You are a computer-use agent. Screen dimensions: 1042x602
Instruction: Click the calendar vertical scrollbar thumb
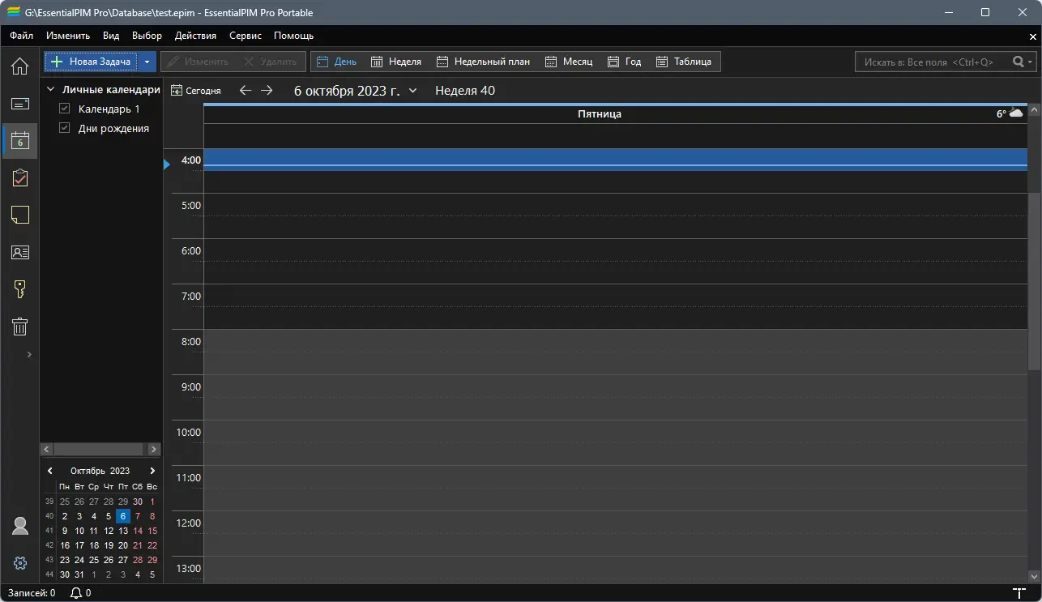(x=1034, y=282)
